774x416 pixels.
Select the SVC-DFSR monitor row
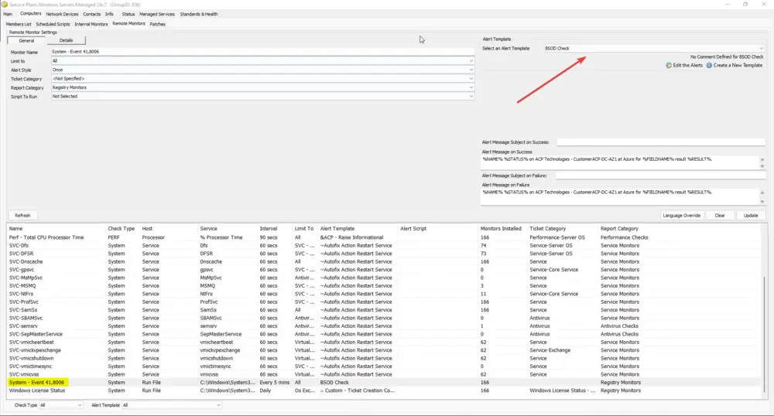coord(384,254)
